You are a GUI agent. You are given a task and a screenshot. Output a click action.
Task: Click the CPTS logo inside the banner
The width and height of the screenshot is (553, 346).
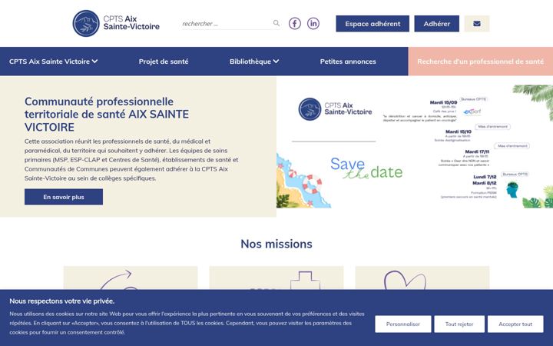pos(336,109)
